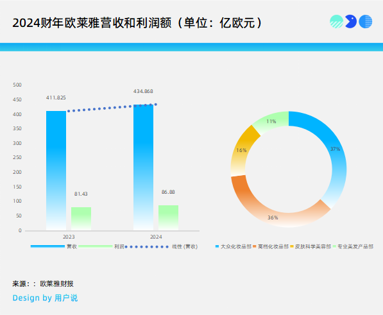Click the blue grid circle icon
This screenshot has width=383, height=315.
[x=366, y=21]
